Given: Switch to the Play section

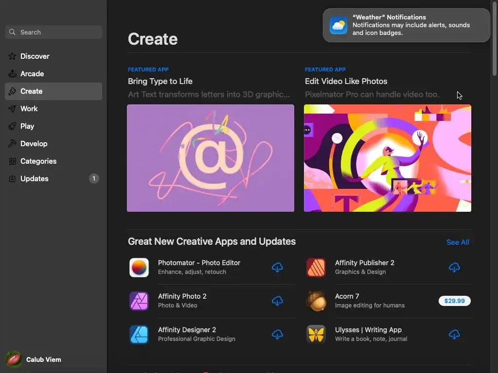Looking at the screenshot, I should click(x=53, y=126).
